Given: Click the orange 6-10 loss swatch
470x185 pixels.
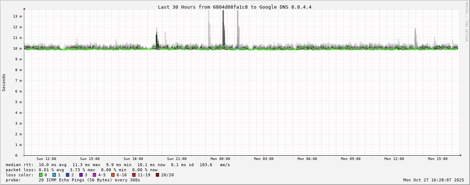Looking at the screenshot, I should coord(113,175).
